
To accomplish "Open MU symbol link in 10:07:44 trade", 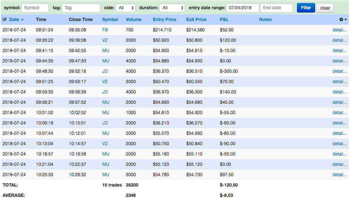I will pos(106,133).
